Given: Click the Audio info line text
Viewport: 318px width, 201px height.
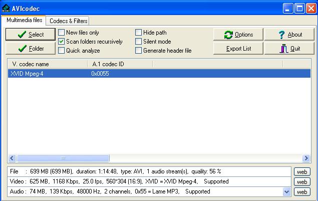Looking at the screenshot, I should click(110, 191).
